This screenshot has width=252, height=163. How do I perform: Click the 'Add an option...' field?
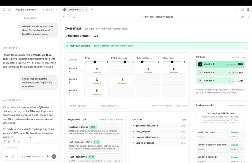coord(83,106)
